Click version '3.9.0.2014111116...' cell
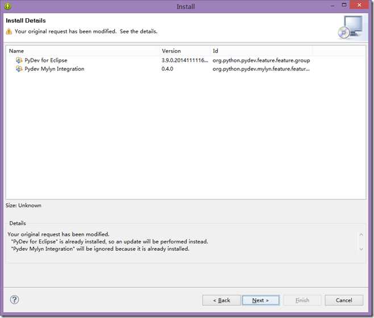Image resolution: width=374 pixels, height=318 pixels. (185, 60)
